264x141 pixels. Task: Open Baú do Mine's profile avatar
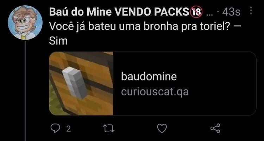pyautogui.click(x=25, y=22)
